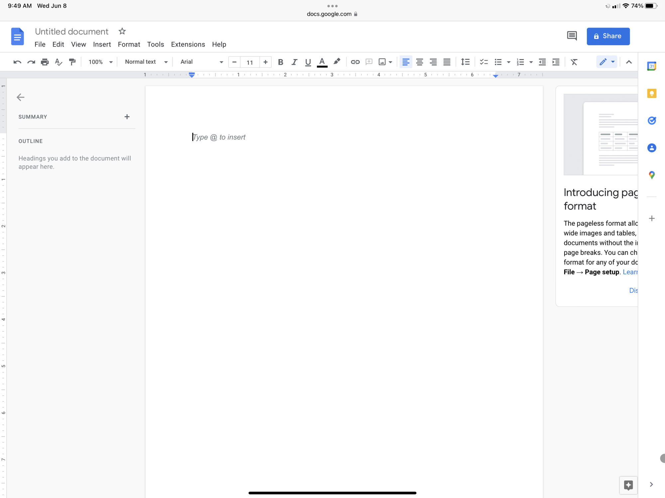Expand the Normal text style dropdown
The image size is (665, 498).
146,62
